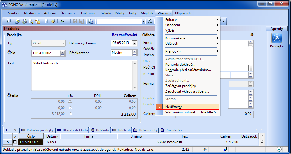Image resolution: width=291 pixels, height=154 pixels.
Task: Open the Nápověda menu
Action: 183,13
